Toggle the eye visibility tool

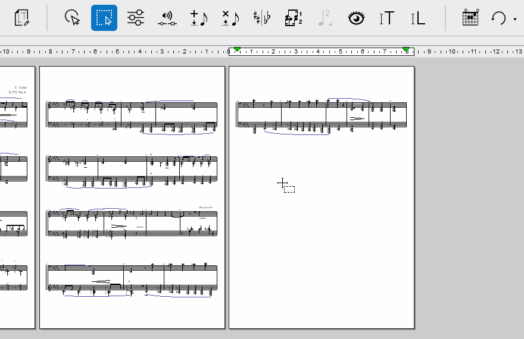coord(356,18)
